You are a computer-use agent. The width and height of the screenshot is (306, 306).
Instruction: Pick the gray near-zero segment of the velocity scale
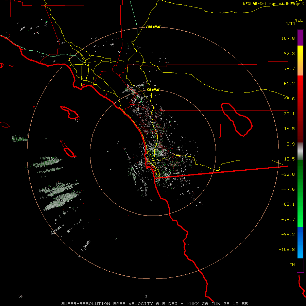[300, 151]
